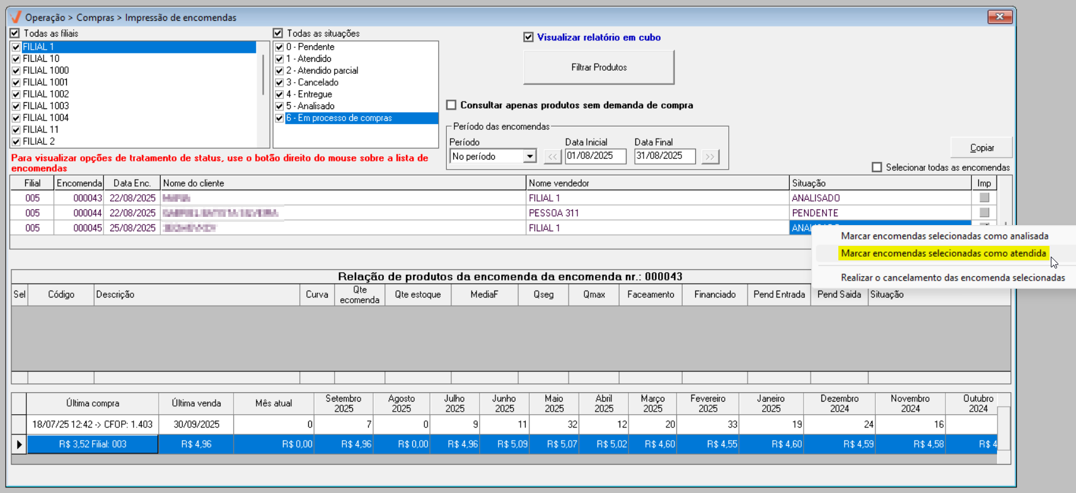Open the Período dropdown list
Viewport: 1076px width, 493px height.
click(x=529, y=156)
